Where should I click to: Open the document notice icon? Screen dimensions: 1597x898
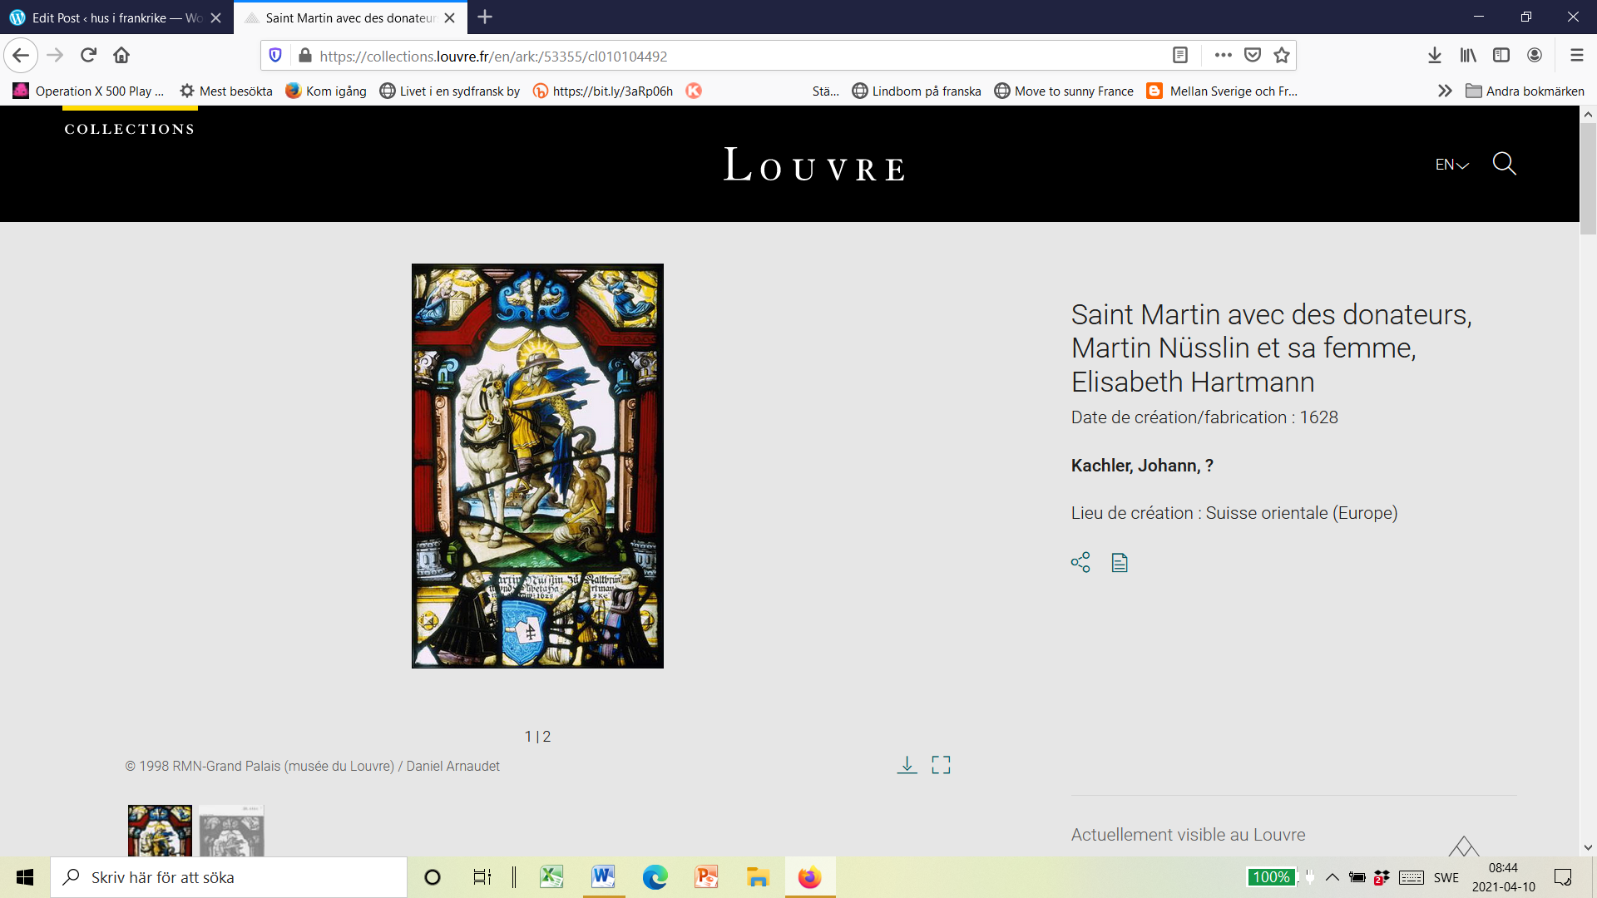coord(1120,563)
